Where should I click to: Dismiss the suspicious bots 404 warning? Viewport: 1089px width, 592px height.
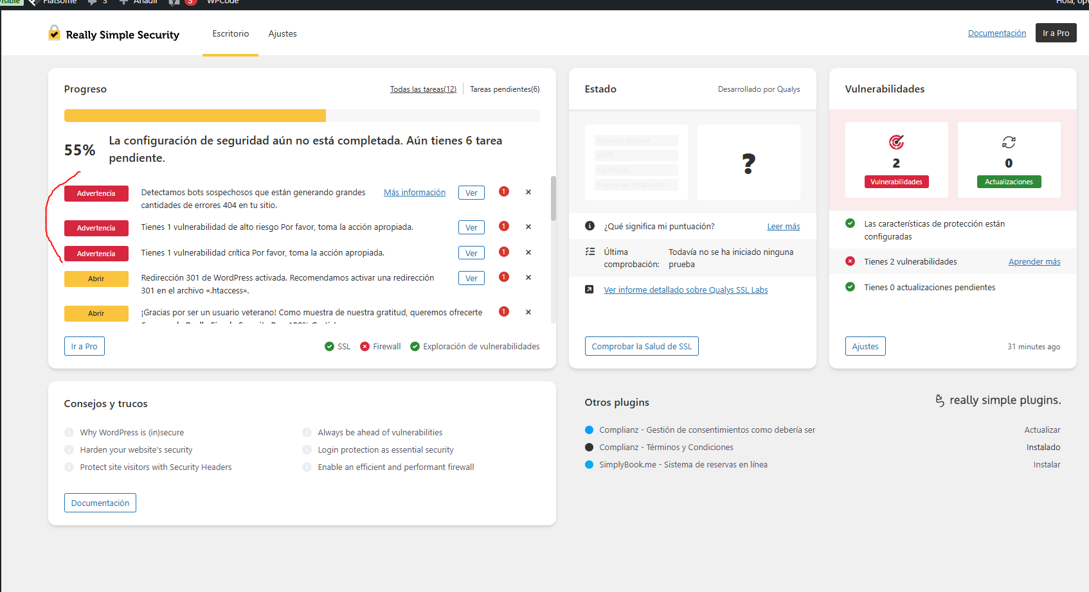tap(528, 192)
